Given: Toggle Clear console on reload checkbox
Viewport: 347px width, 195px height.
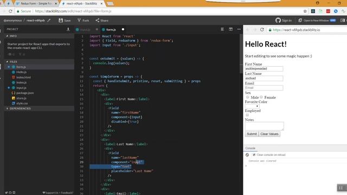Looking at the screenshot, I should click(254, 155).
